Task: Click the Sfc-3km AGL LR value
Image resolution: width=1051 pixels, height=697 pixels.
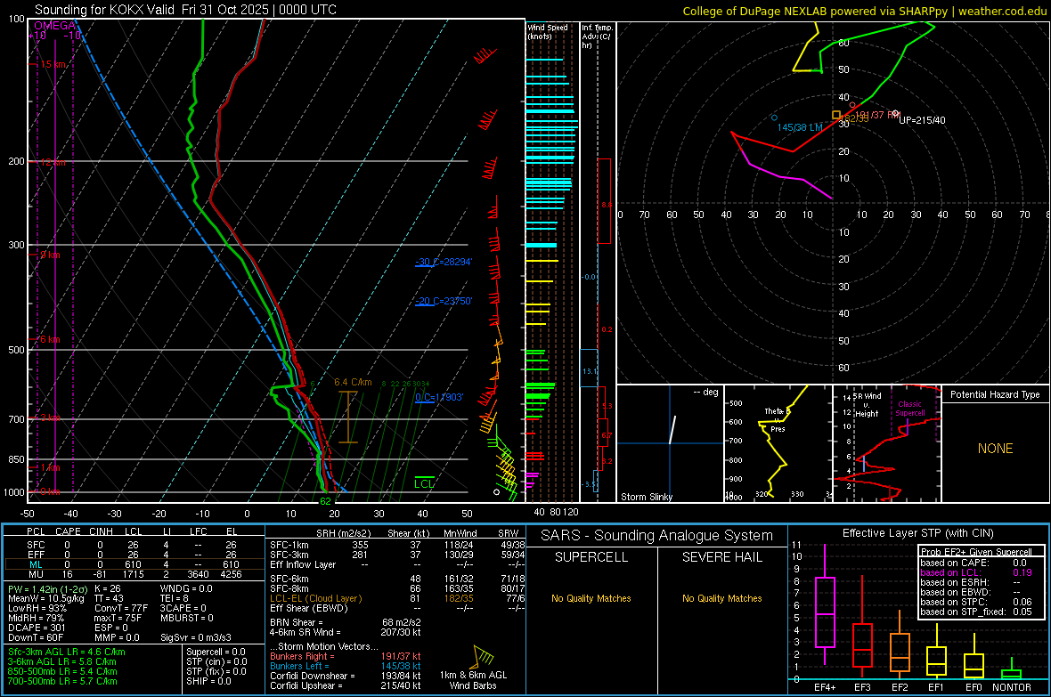Action: pyautogui.click(x=67, y=652)
